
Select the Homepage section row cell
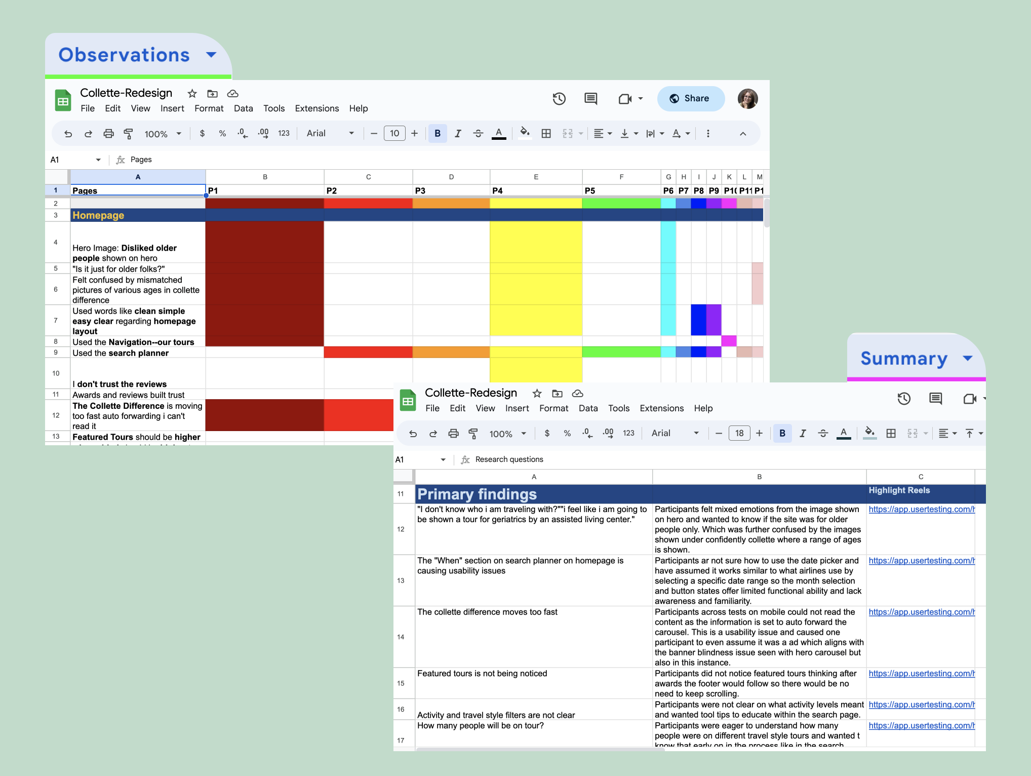click(138, 215)
